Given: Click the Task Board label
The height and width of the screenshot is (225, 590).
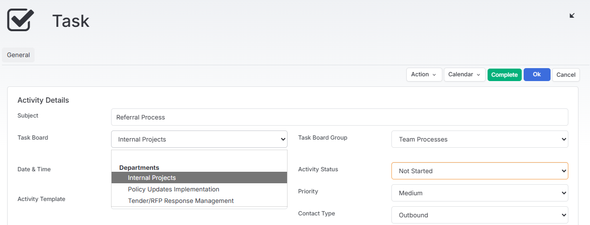Looking at the screenshot, I should (33, 138).
